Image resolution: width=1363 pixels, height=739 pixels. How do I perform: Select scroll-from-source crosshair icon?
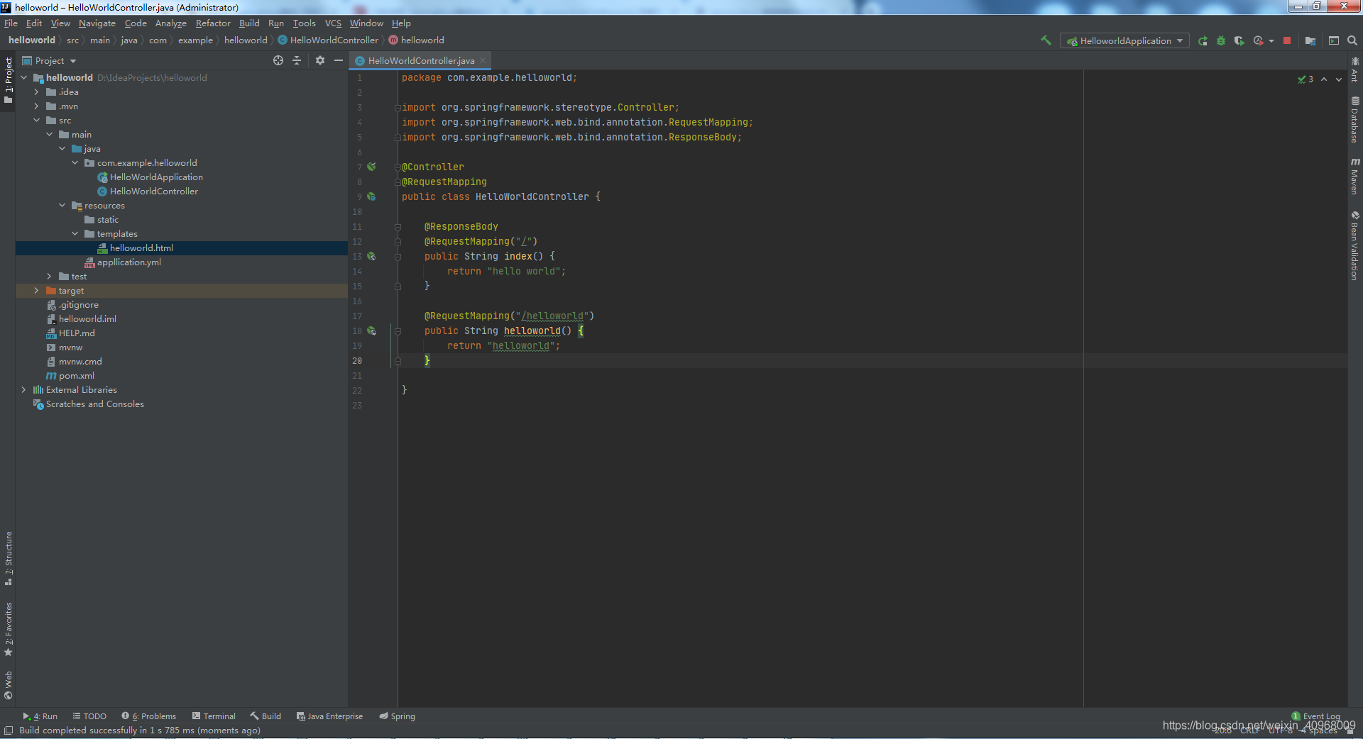278,60
